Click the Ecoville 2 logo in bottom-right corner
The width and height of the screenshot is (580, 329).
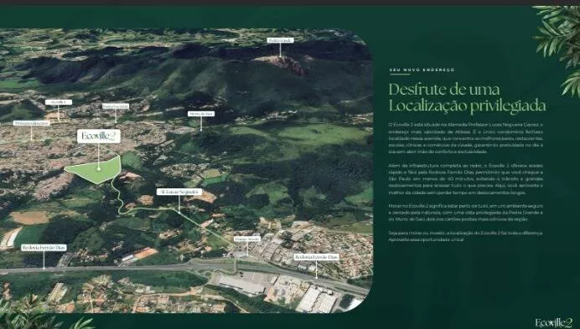[554, 322]
